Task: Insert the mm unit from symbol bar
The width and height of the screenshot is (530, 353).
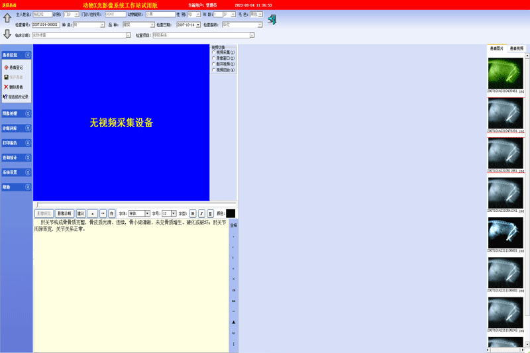Action: pyautogui.click(x=234, y=301)
